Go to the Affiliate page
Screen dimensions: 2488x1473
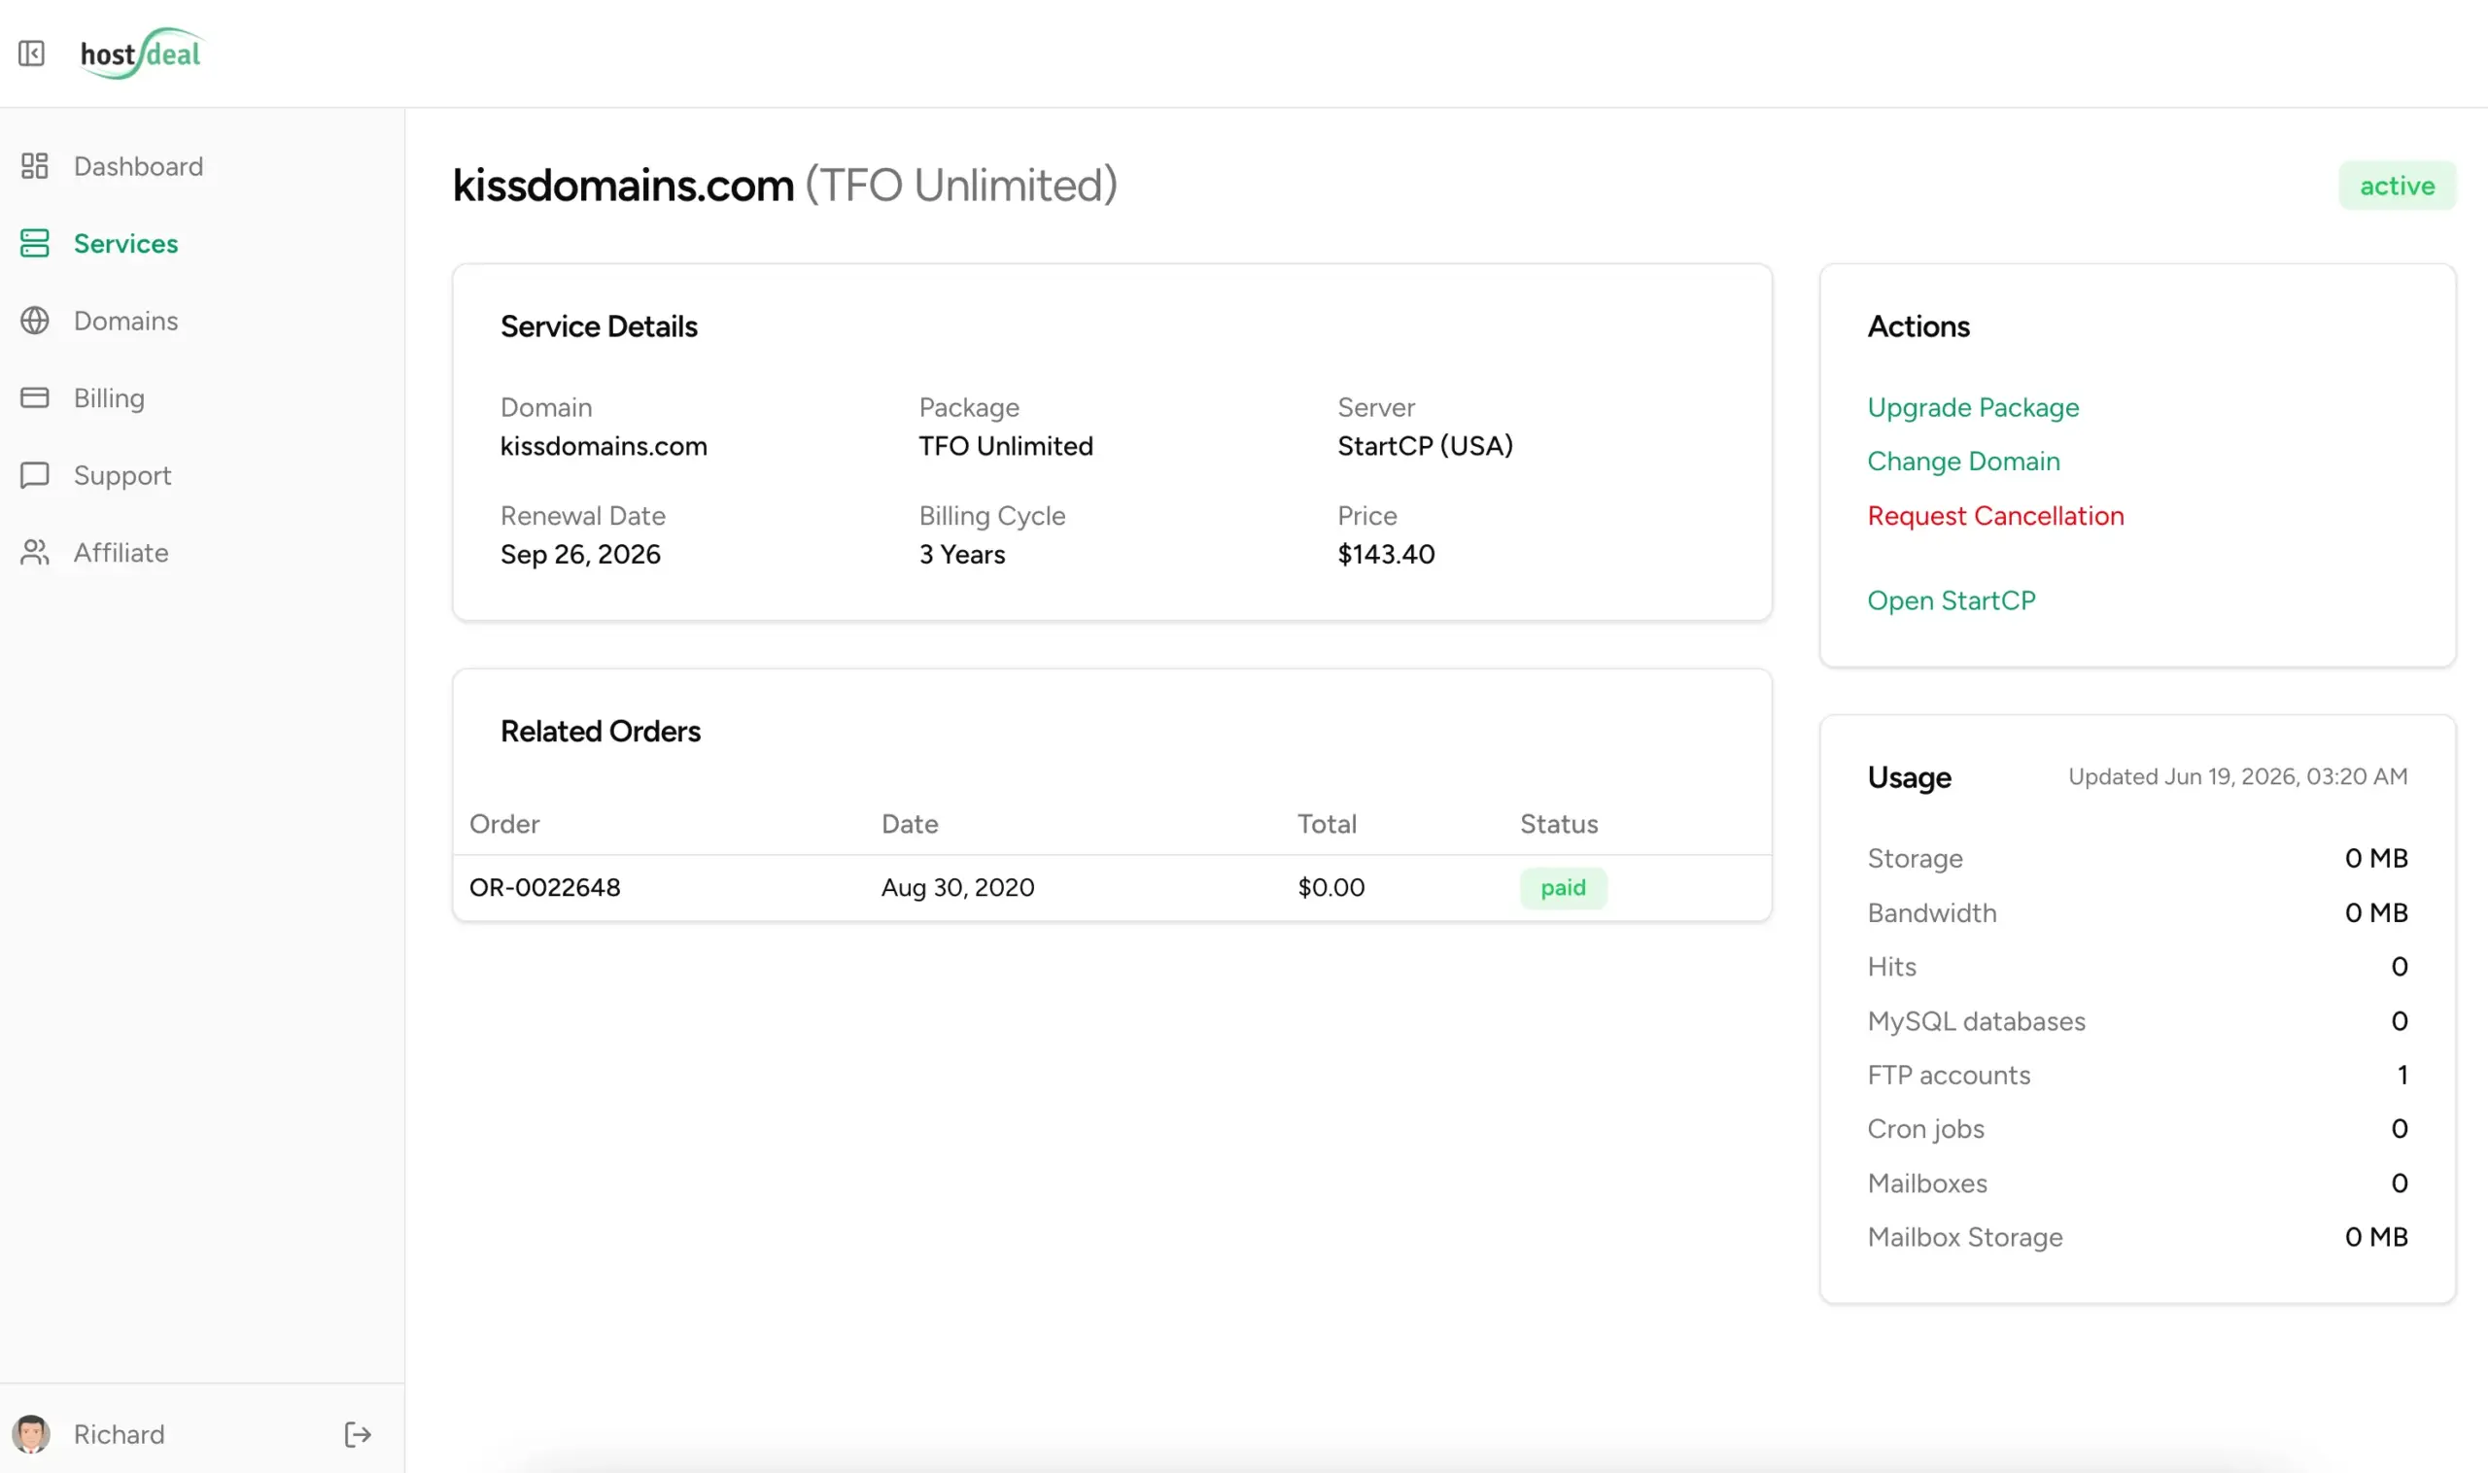point(121,553)
